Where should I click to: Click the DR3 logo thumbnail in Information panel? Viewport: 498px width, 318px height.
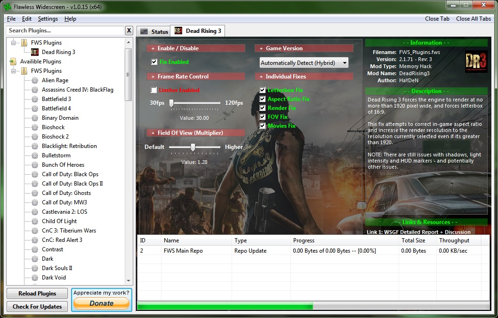pyautogui.click(x=476, y=62)
